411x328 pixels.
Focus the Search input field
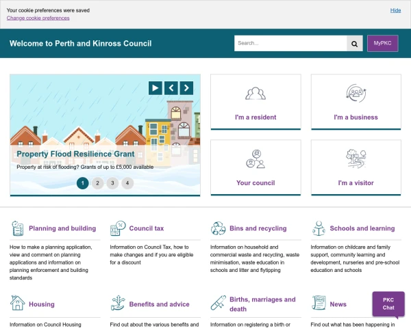290,44
